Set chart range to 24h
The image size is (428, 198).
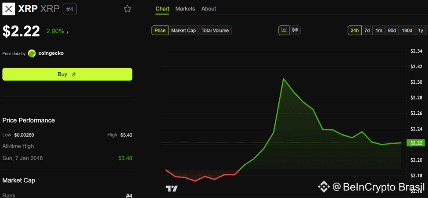tap(354, 31)
